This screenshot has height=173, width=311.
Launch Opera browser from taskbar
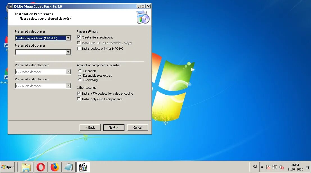40,167
